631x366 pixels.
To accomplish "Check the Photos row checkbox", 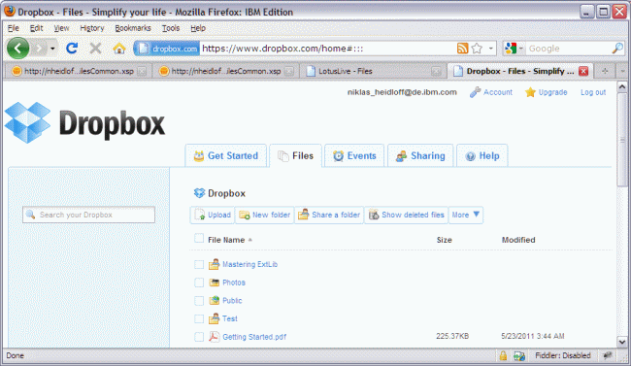I will [x=199, y=283].
